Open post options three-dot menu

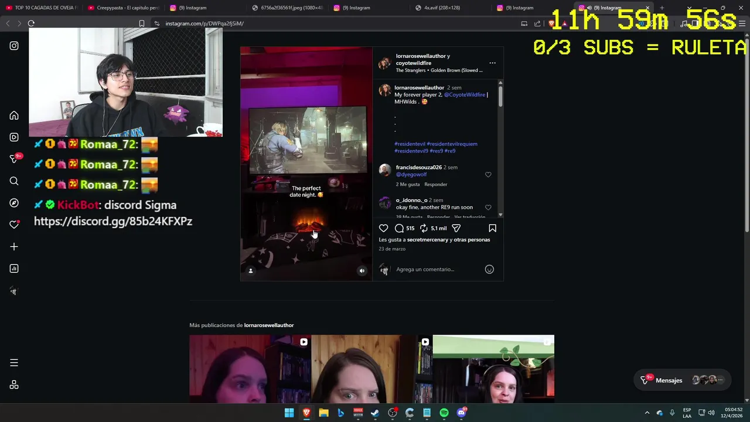pos(492,63)
